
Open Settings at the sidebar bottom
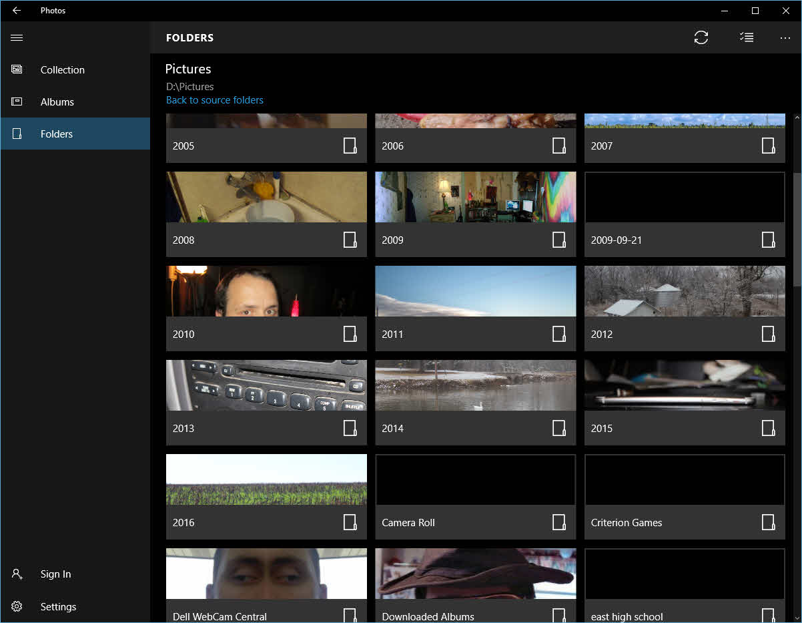tap(58, 607)
